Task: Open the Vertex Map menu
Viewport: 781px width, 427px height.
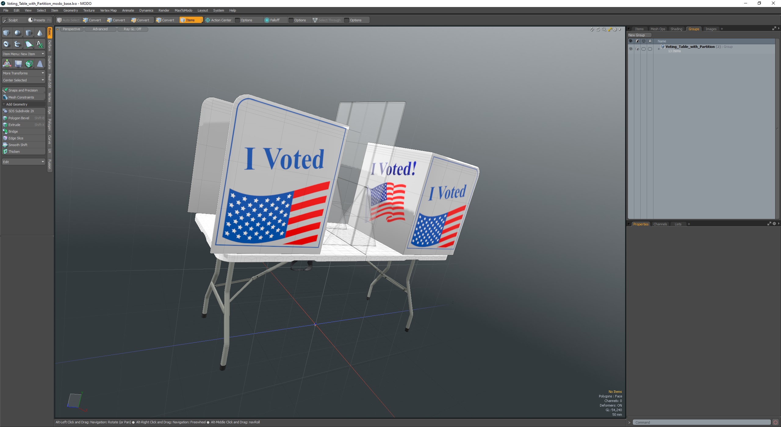Action: (108, 10)
